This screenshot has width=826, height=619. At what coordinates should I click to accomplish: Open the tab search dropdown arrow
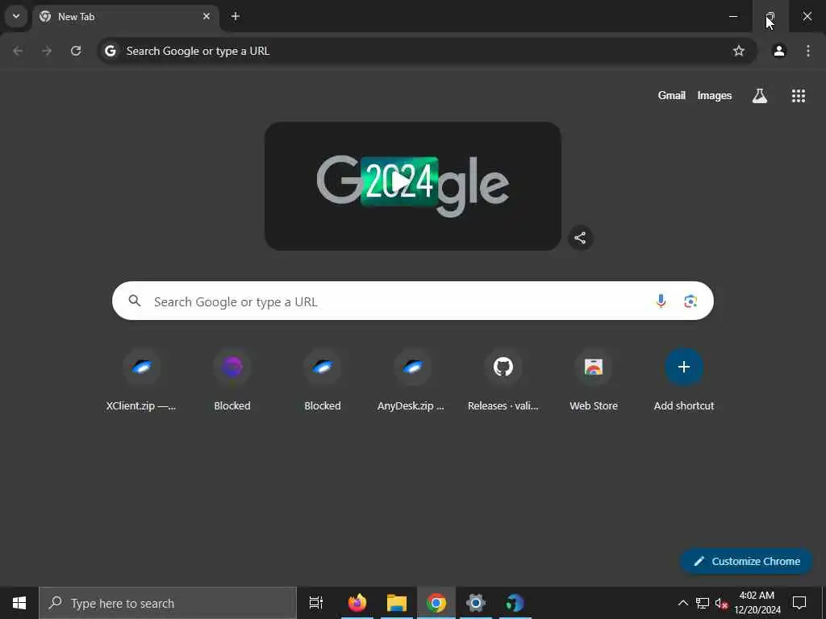pyautogui.click(x=16, y=16)
